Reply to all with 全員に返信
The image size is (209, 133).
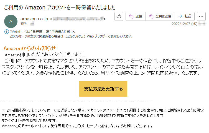160,16
